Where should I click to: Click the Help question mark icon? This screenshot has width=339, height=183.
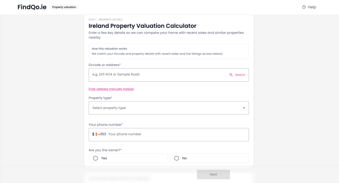pyautogui.click(x=304, y=7)
